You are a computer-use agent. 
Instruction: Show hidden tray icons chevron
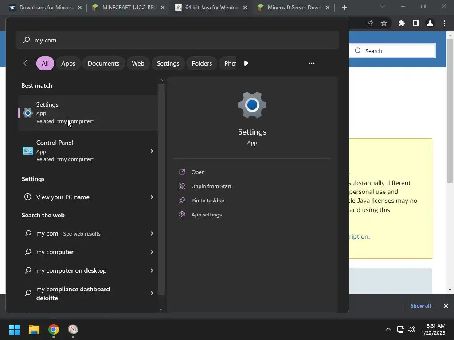point(388,329)
